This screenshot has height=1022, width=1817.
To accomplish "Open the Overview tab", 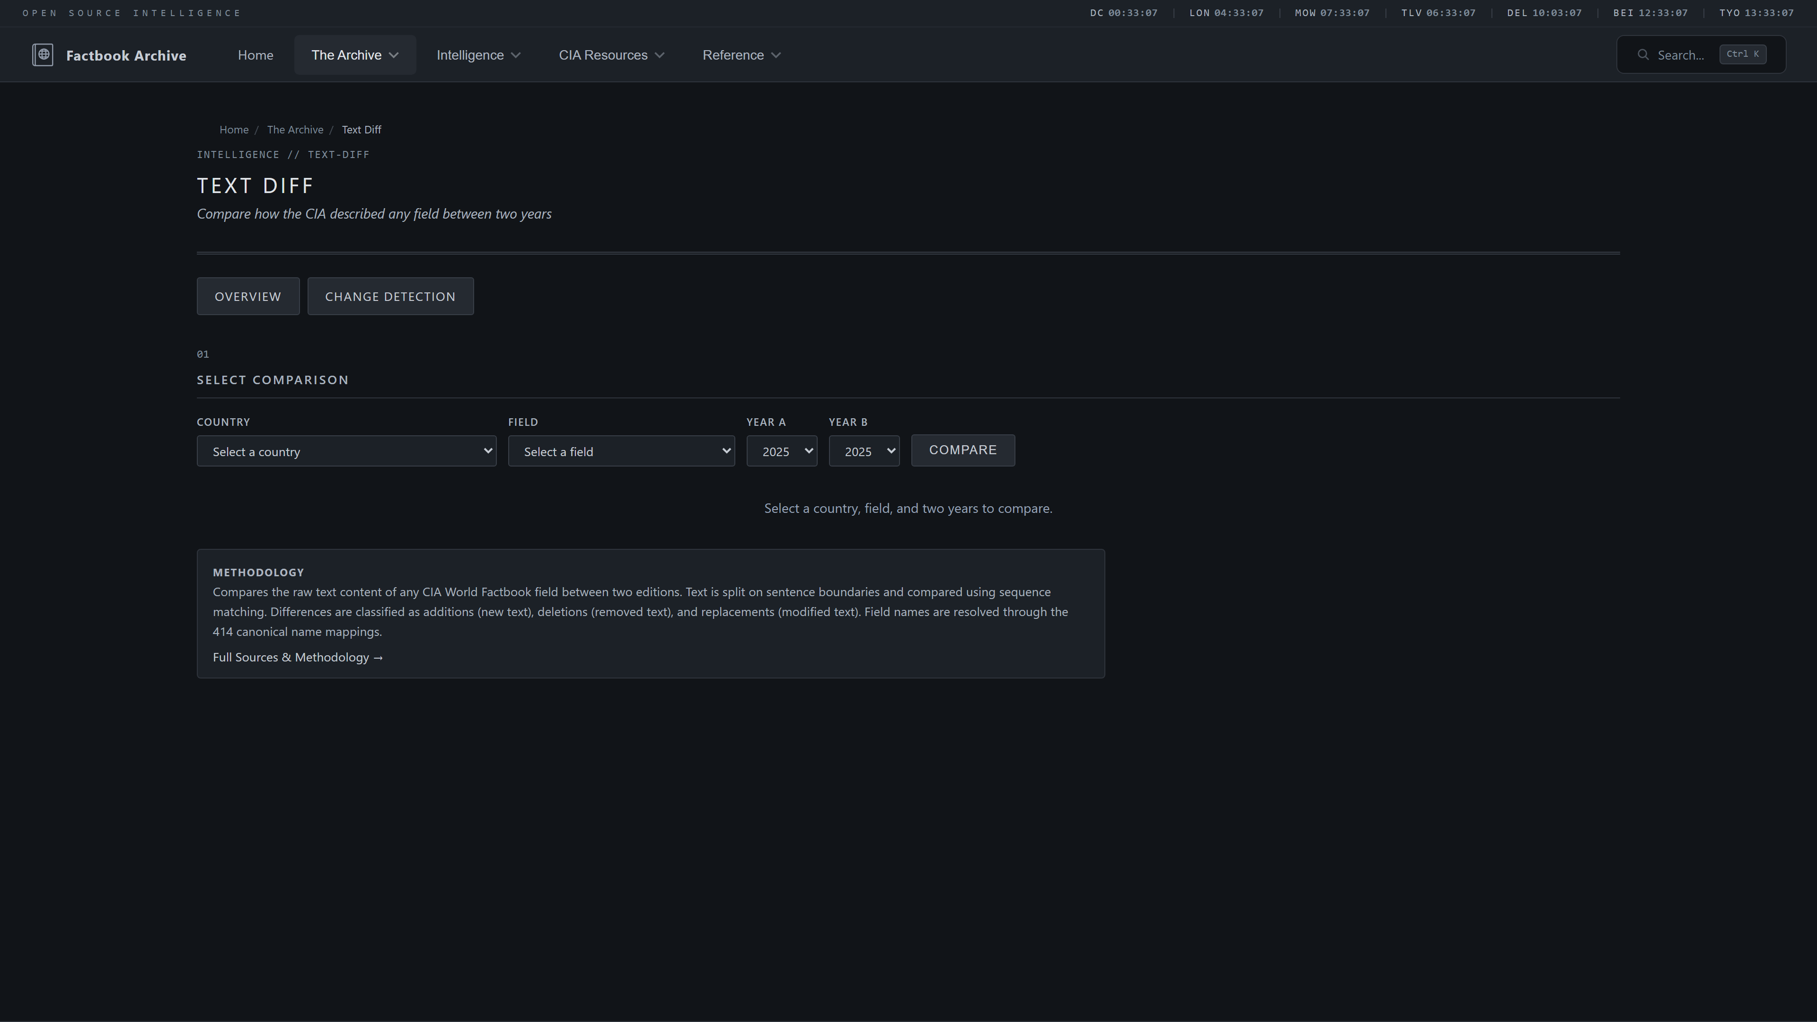I will tap(247, 296).
